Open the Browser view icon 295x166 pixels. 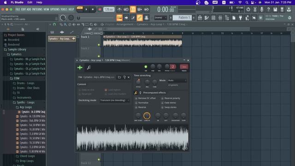[x=227, y=18]
